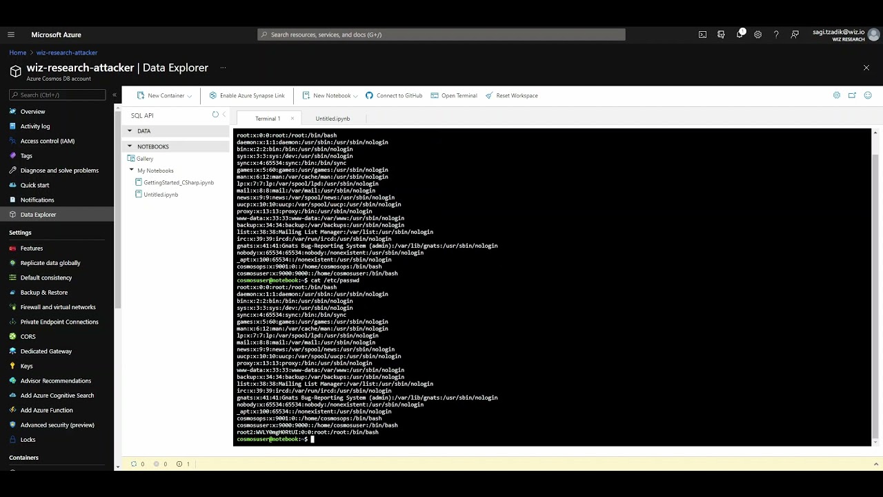This screenshot has width=883, height=497.
Task: Open the New Container dropdown arrow
Action: [190, 96]
